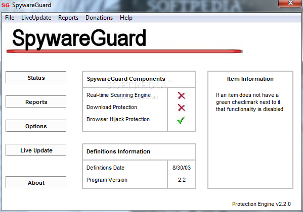Click the item information description text
The width and height of the screenshot is (303, 212).
[x=250, y=102]
